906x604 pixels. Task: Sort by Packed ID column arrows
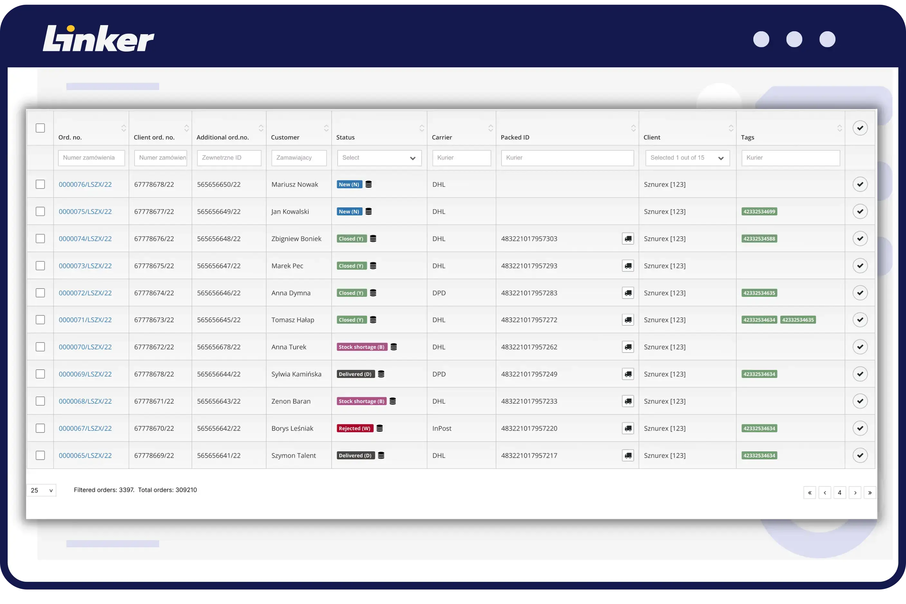tap(634, 128)
